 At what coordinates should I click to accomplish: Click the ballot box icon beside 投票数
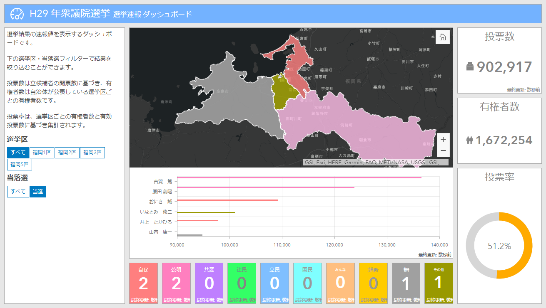point(470,67)
